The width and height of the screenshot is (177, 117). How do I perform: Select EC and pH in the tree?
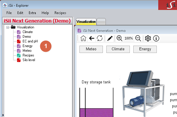coord(30,41)
